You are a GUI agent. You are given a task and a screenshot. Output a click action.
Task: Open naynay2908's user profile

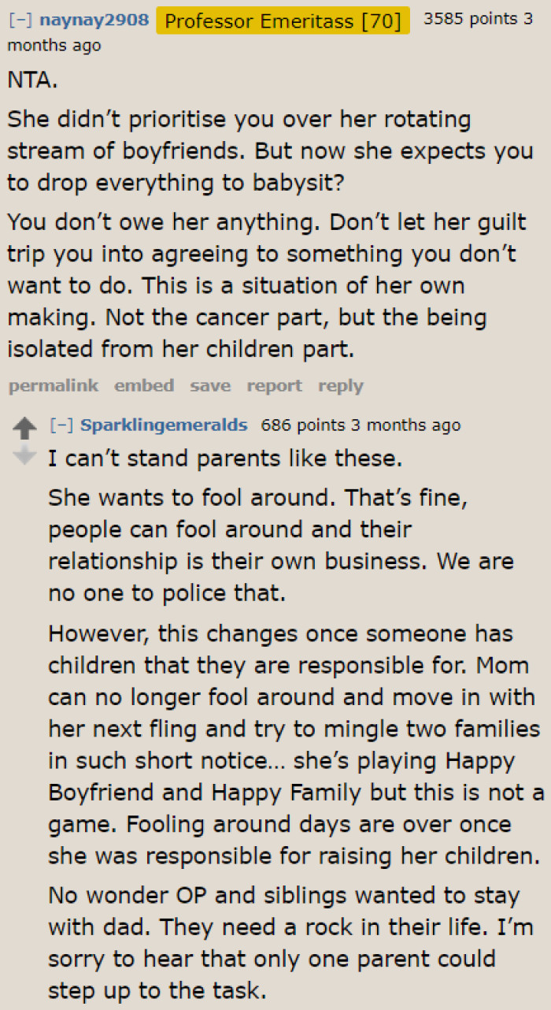tap(94, 20)
